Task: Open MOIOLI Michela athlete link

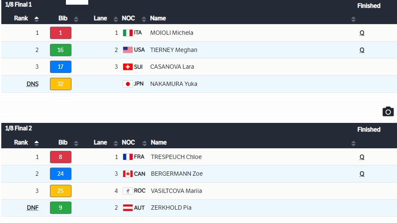Action: click(x=172, y=33)
